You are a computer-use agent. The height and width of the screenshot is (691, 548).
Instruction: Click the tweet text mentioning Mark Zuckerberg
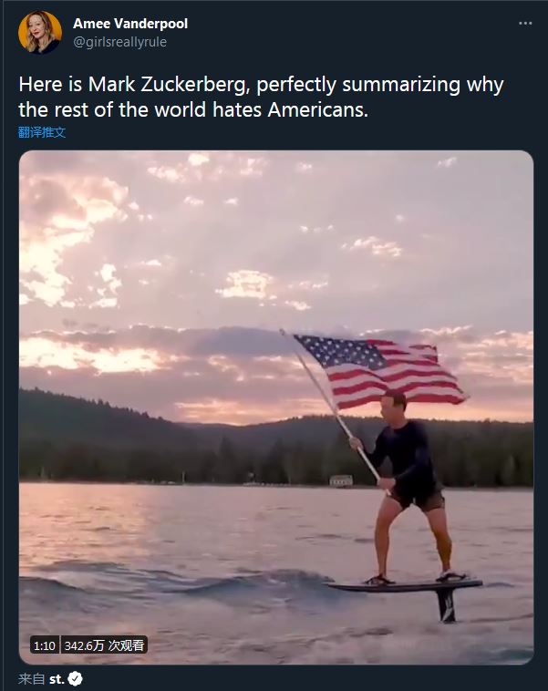click(261, 97)
